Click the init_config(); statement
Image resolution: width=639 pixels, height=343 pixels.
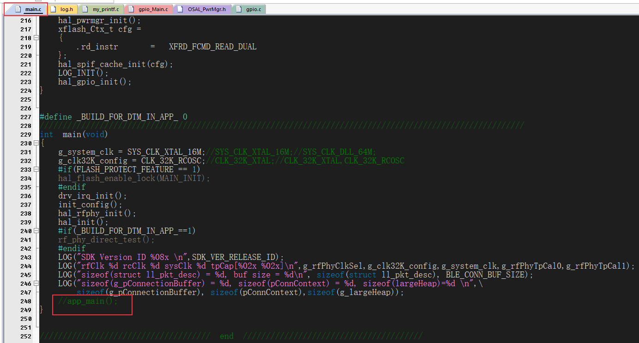[x=90, y=205]
